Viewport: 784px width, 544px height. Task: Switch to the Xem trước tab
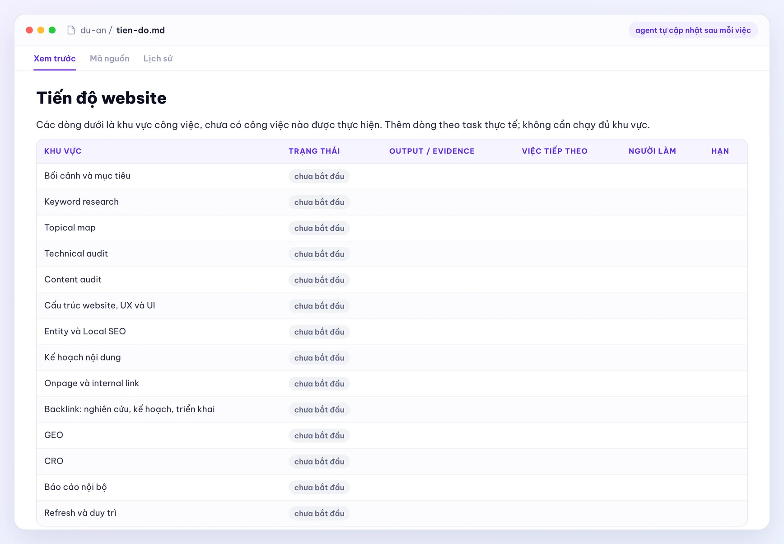pos(55,59)
